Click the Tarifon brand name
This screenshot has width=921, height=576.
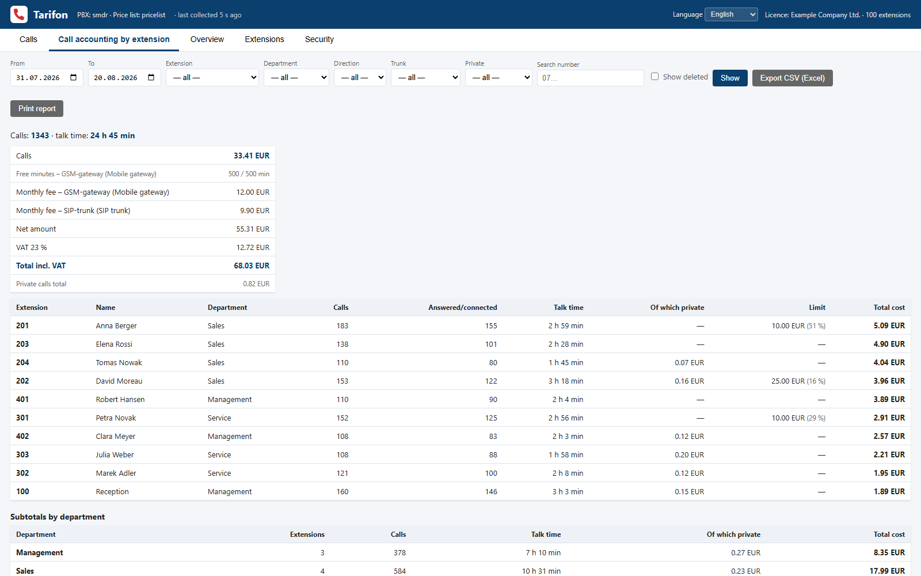(51, 14)
